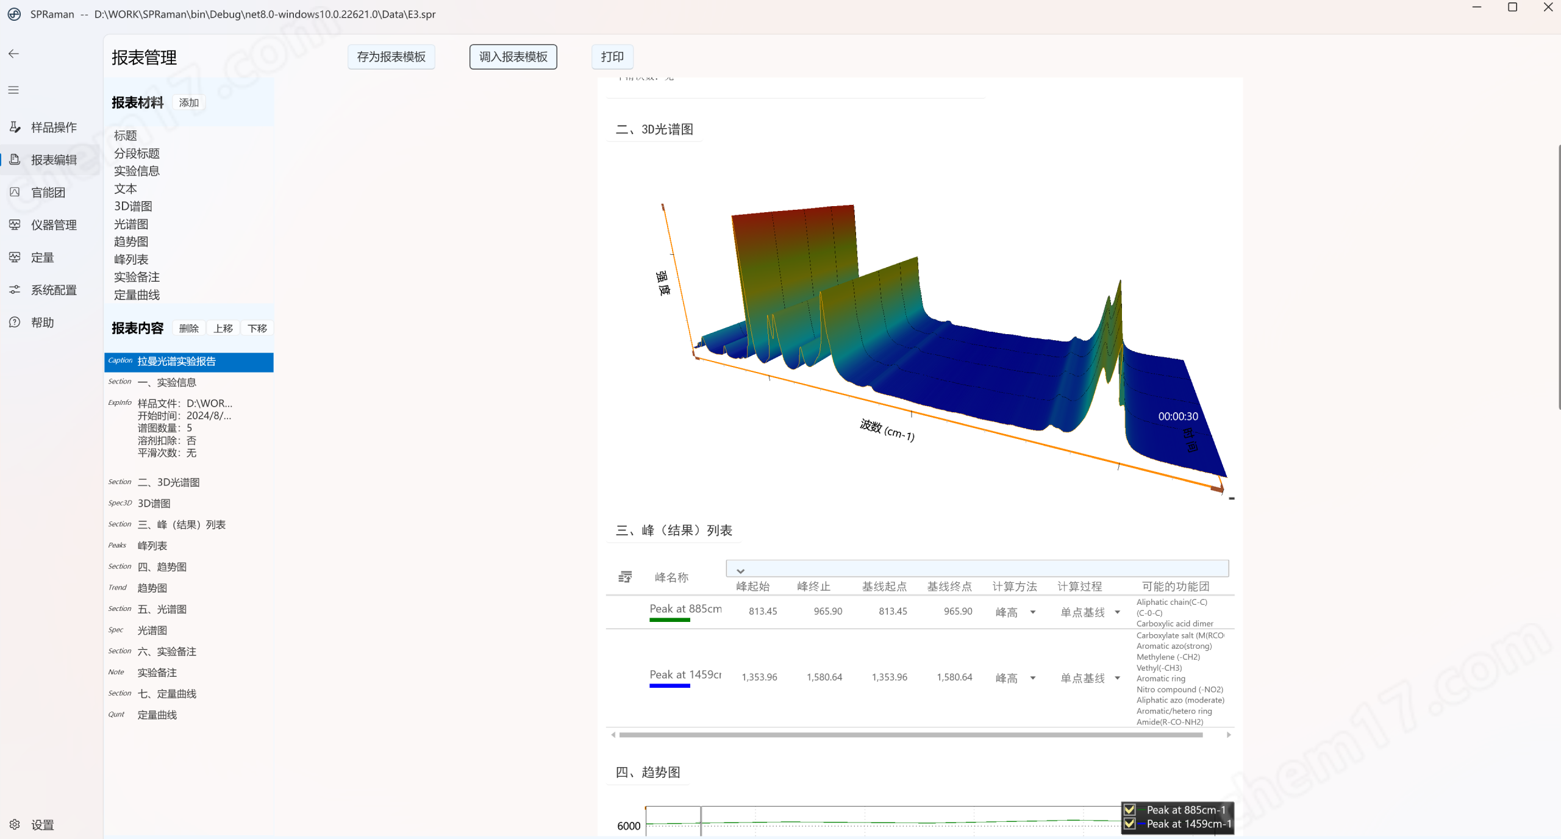This screenshot has width=1561, height=839.
Task: Open 仪器管理 from the sidebar
Action: coord(54,224)
